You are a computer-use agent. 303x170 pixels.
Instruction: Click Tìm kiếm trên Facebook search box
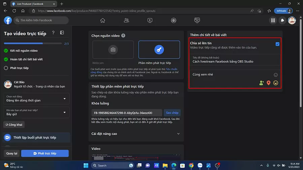pos(41,20)
